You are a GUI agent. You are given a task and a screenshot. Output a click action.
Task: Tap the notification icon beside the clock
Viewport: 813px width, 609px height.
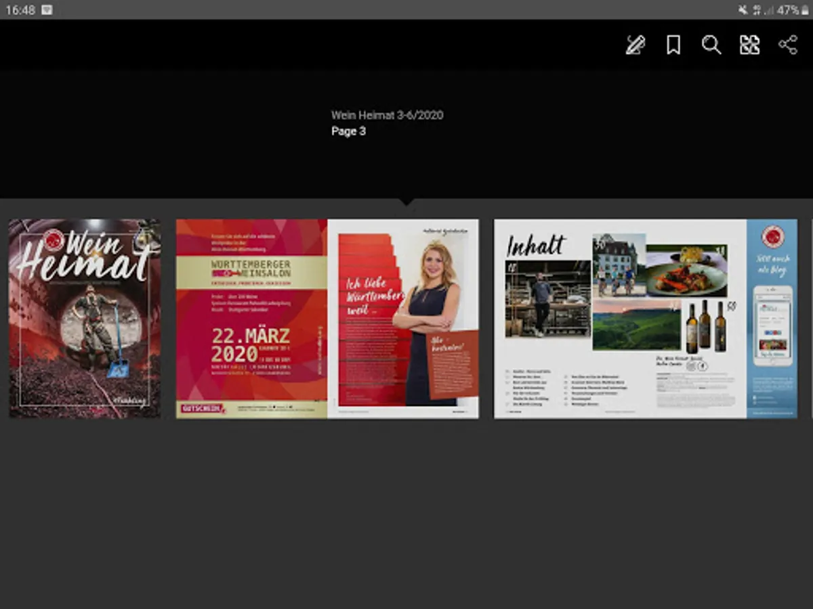coord(47,10)
